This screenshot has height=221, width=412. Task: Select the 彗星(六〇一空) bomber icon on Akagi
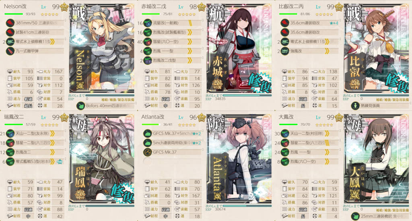click(147, 41)
